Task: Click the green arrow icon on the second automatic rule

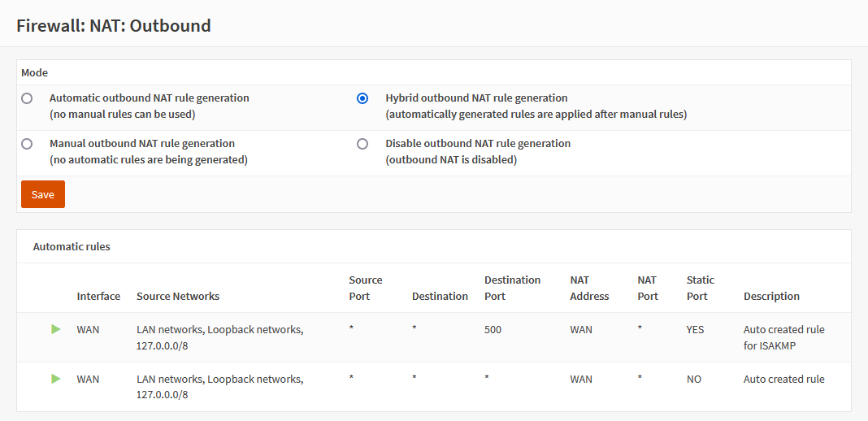Action: [55, 379]
